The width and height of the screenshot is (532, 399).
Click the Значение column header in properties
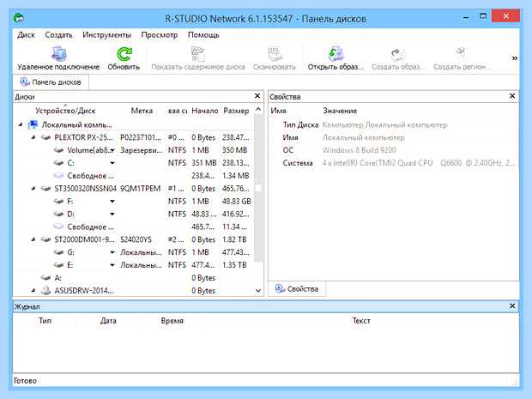tap(340, 111)
